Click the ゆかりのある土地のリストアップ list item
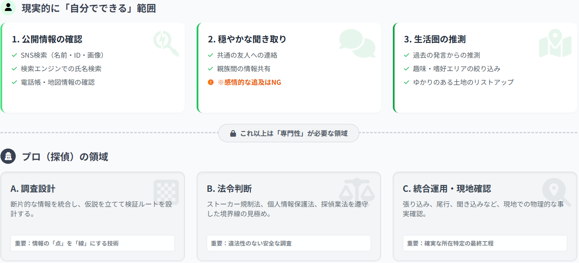This screenshot has width=579, height=263. (463, 82)
